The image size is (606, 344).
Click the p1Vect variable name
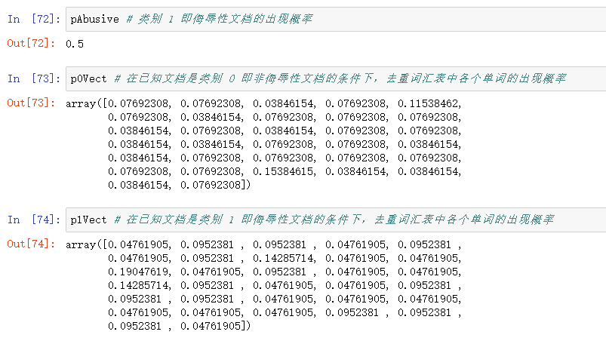coord(88,220)
